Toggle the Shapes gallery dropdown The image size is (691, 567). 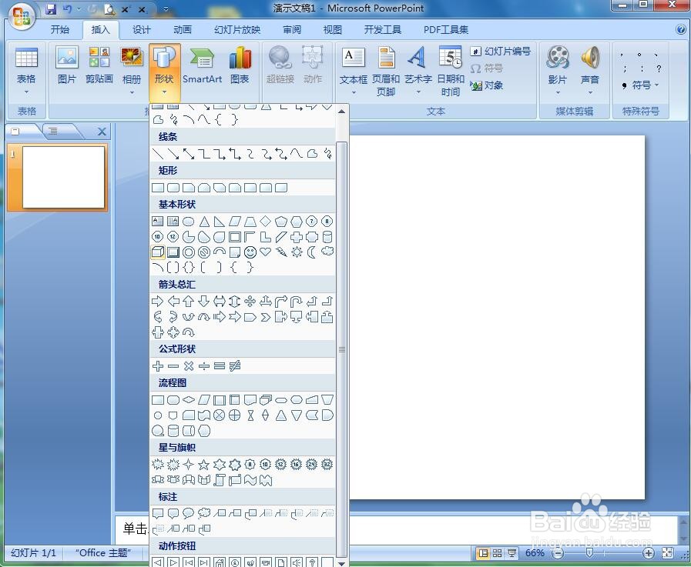(x=164, y=72)
